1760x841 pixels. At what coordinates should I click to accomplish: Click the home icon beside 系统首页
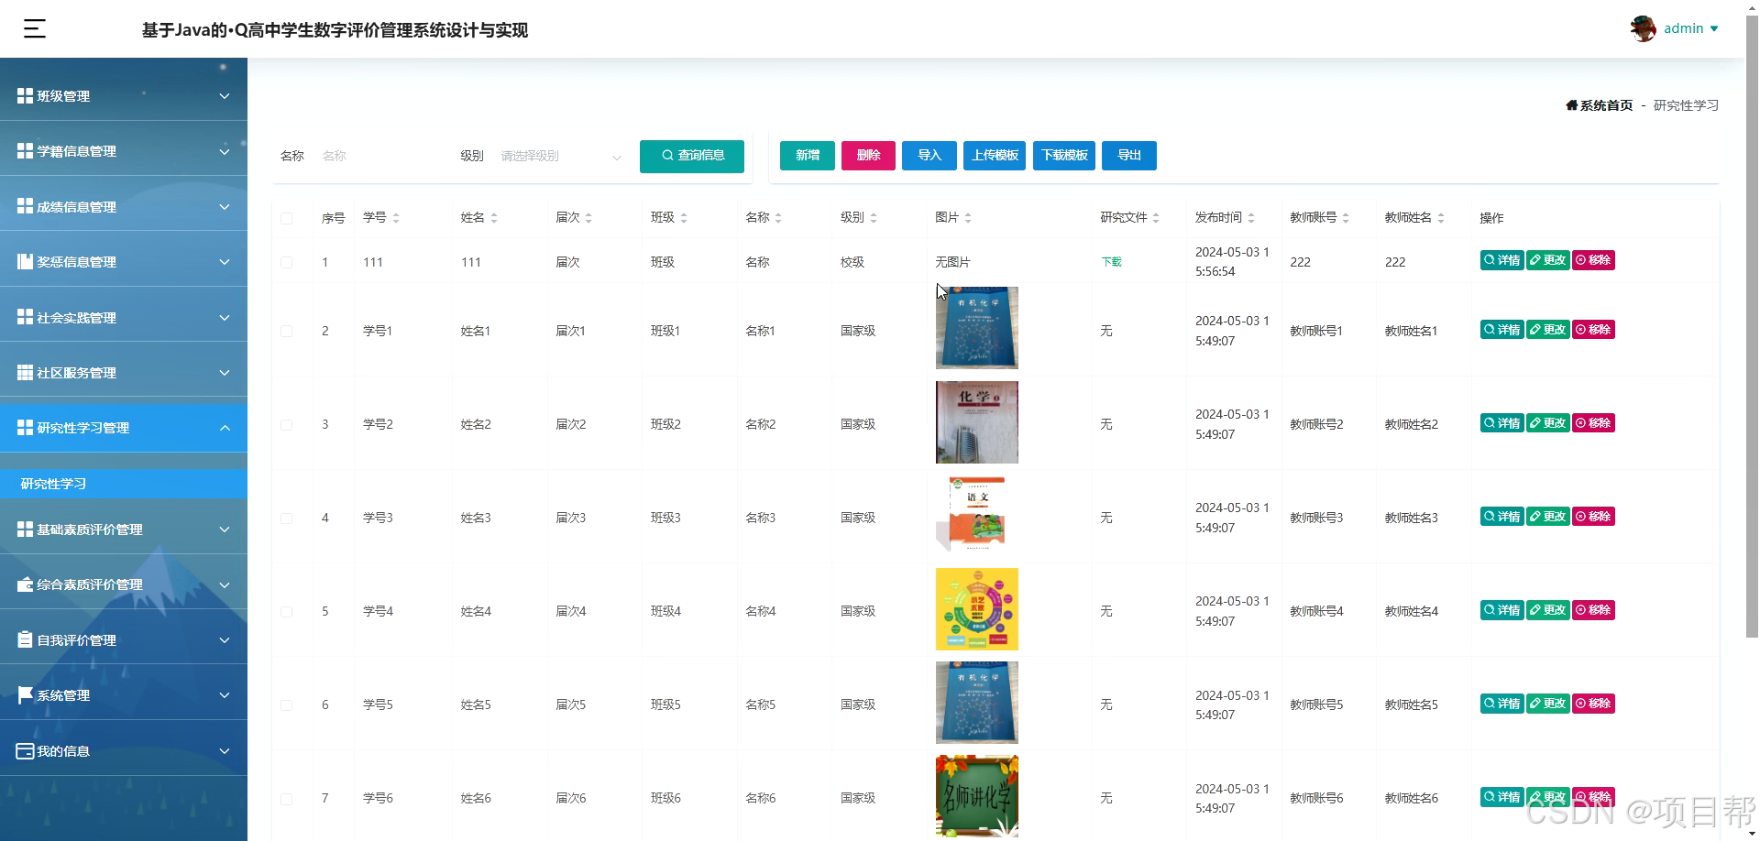[1571, 105]
